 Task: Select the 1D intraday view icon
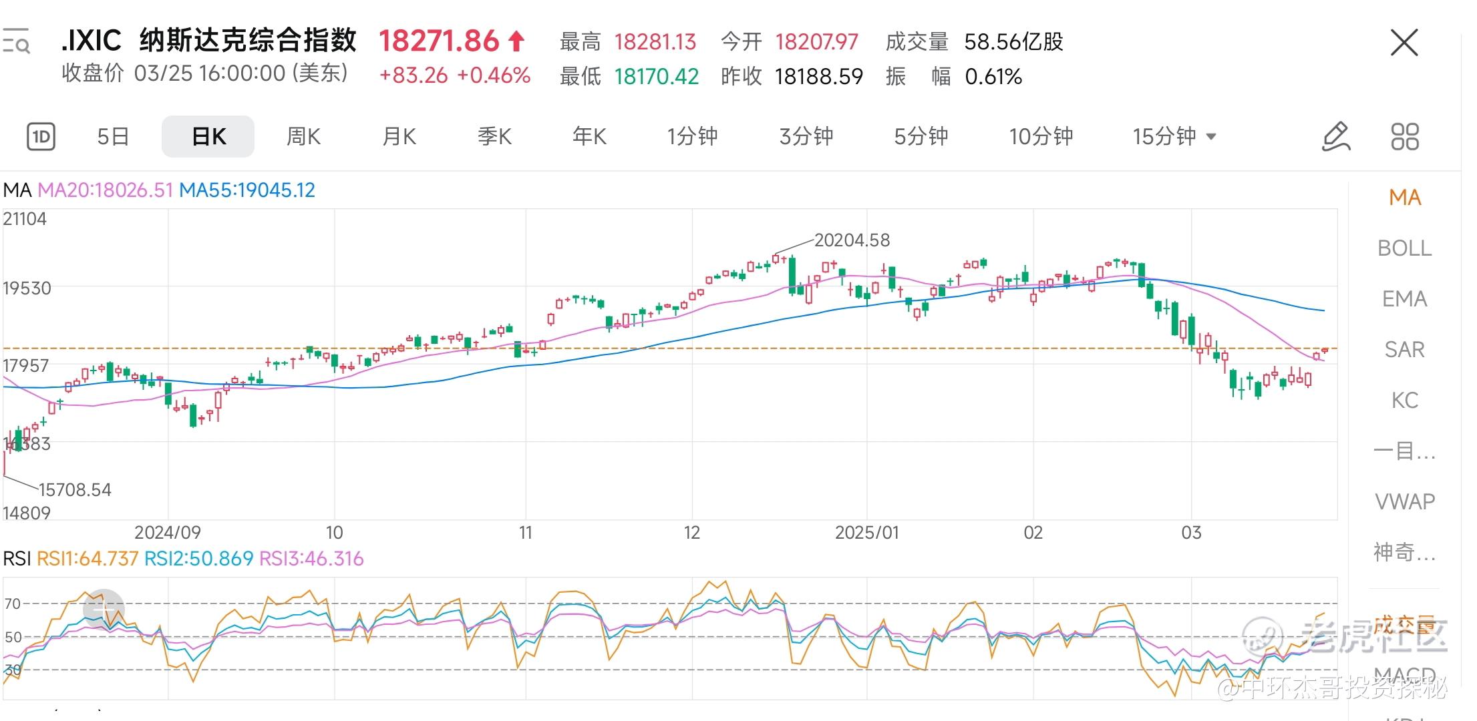click(x=41, y=137)
